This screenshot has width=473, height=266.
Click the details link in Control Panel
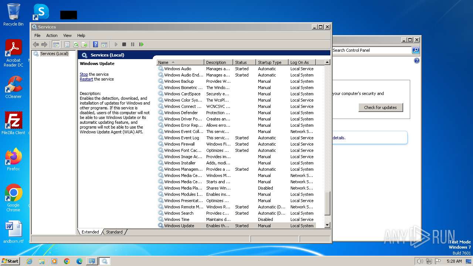pyautogui.click(x=339, y=138)
